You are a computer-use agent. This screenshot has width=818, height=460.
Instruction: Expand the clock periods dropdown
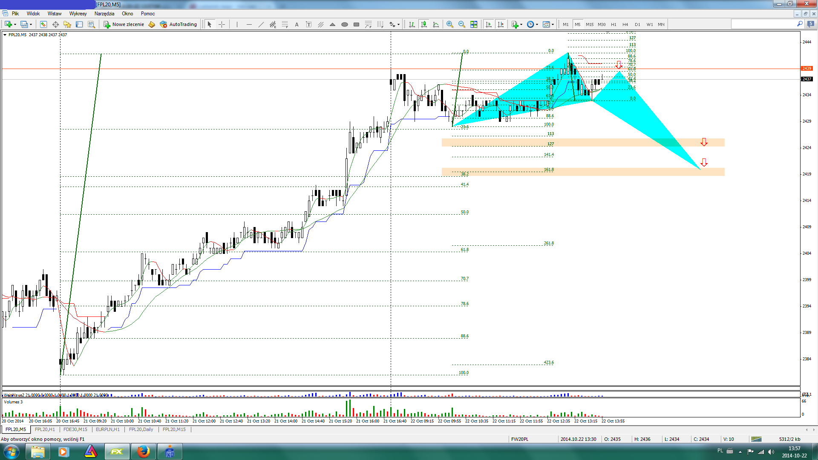click(537, 24)
